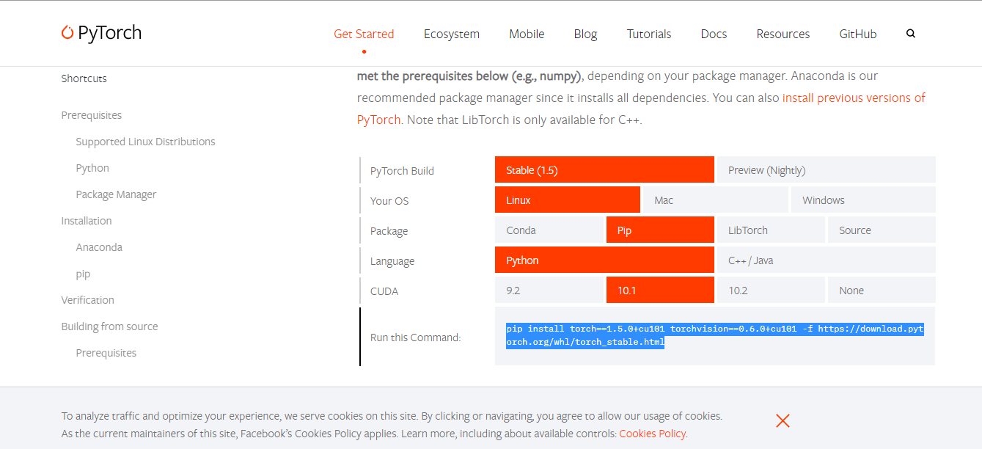Choose Source package option
Image resolution: width=982 pixels, height=449 pixels.
882,230
